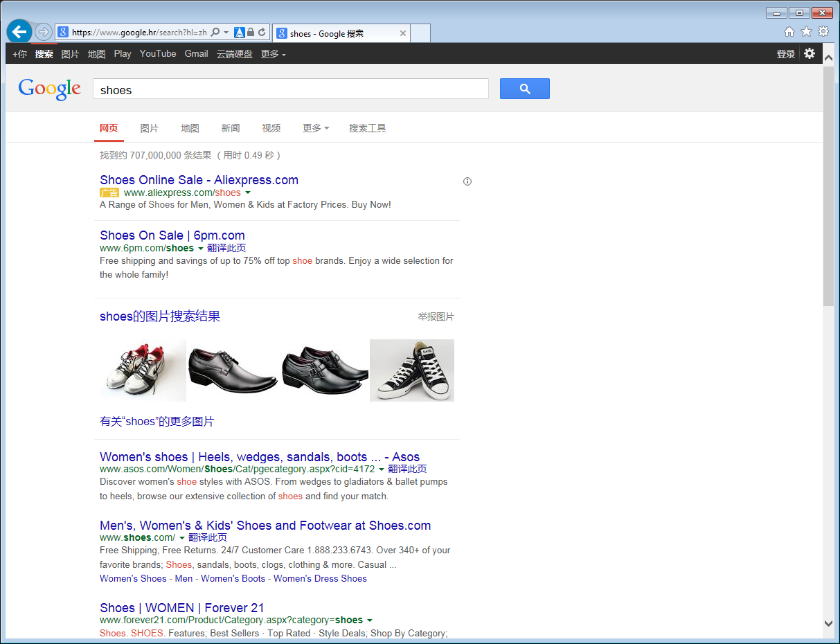Go back with the browser back arrow
This screenshot has width=840, height=644.
click(x=19, y=32)
